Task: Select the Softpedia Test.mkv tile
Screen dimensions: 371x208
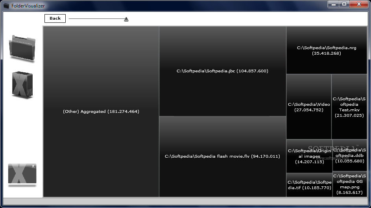Action: click(x=349, y=107)
